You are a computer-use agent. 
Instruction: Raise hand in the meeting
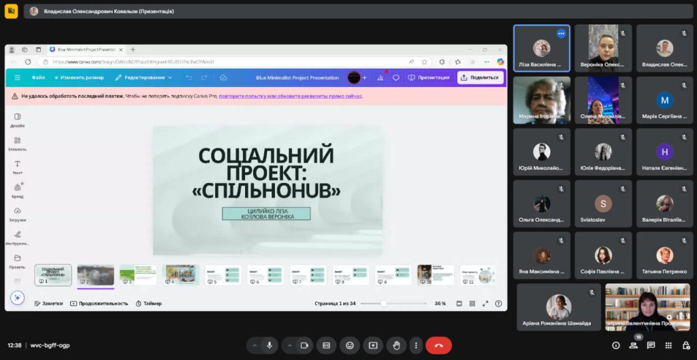[x=395, y=345]
